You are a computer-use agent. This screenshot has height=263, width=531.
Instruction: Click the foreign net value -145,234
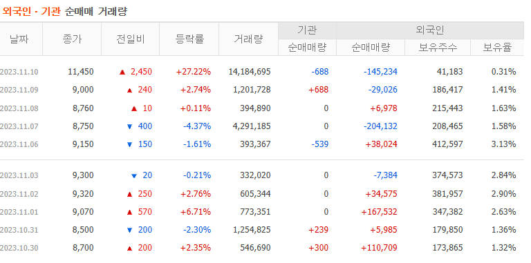381,72
